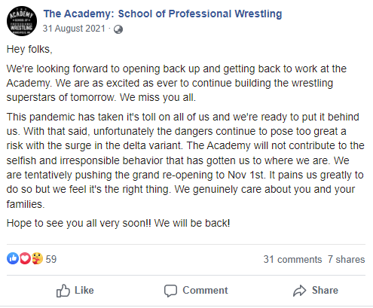Click the "Hey folks," greeting line
373x308 pixels.
click(x=29, y=50)
